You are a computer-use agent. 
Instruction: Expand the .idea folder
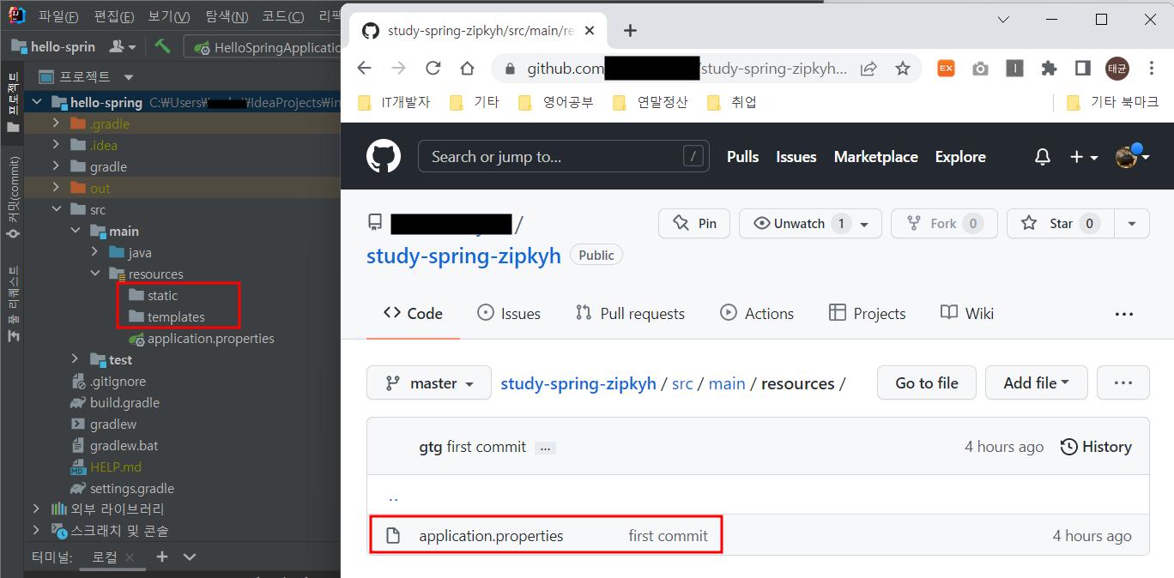(57, 145)
